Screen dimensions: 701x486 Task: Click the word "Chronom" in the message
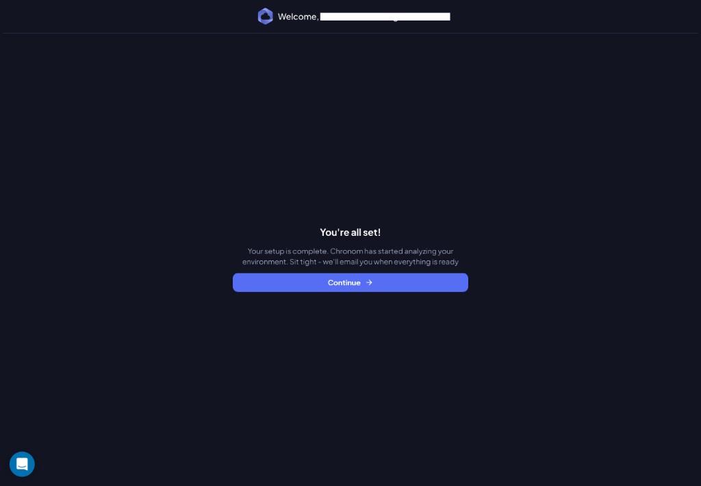346,252
